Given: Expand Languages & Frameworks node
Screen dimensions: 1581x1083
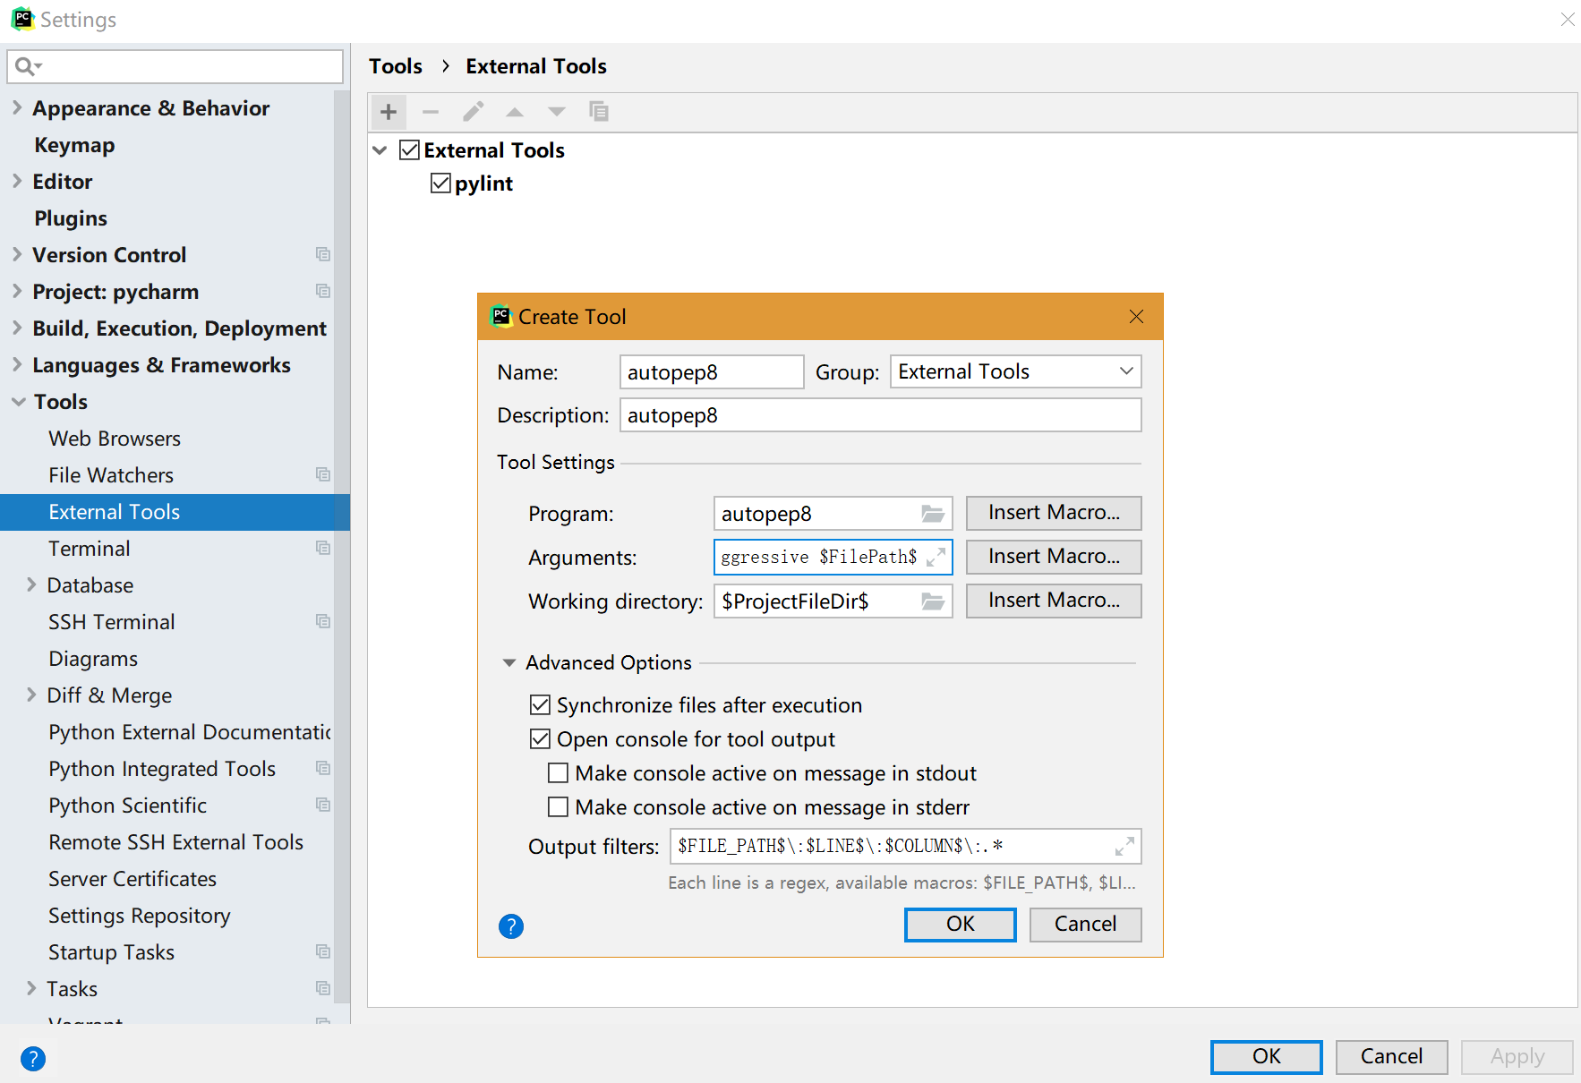Looking at the screenshot, I should point(17,364).
